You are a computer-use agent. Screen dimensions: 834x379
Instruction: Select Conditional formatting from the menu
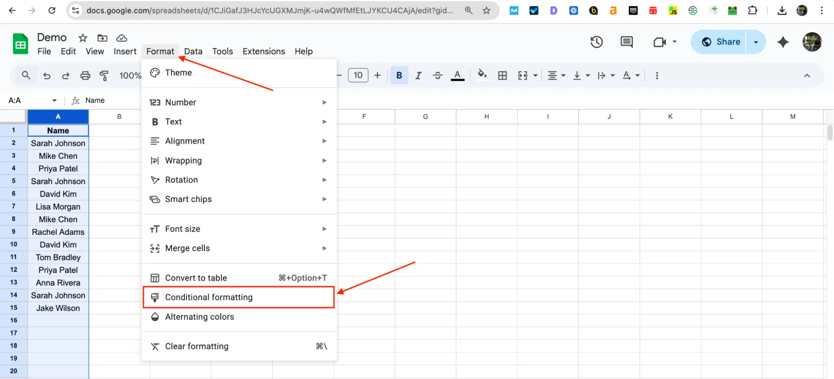(x=209, y=297)
